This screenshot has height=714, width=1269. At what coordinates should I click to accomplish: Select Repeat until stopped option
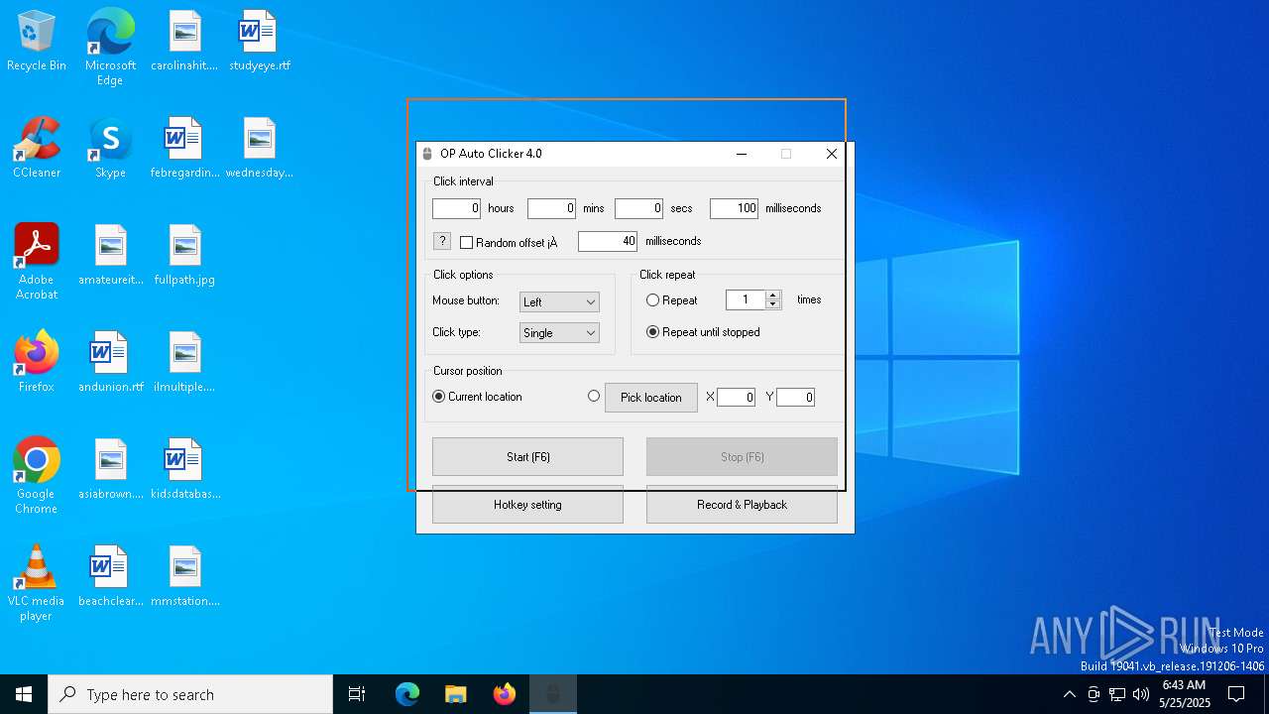[x=652, y=332]
